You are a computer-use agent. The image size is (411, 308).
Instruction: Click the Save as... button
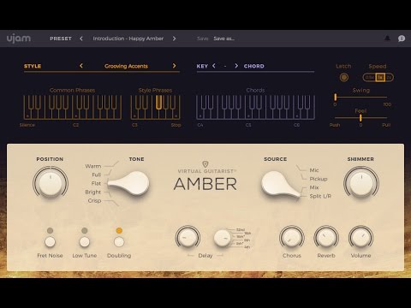224,38
